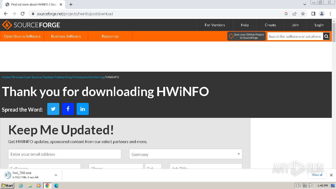This screenshot has width=336, height=189.
Task: Follow the Networking breadcrumb link
Action: click(63, 77)
